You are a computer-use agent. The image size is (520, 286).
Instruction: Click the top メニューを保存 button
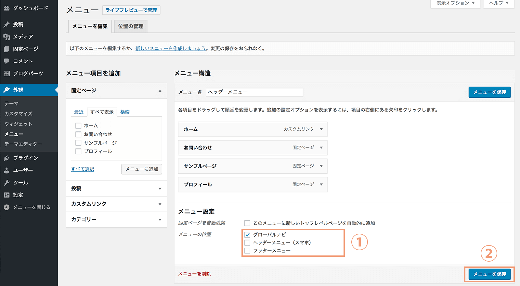[489, 92]
